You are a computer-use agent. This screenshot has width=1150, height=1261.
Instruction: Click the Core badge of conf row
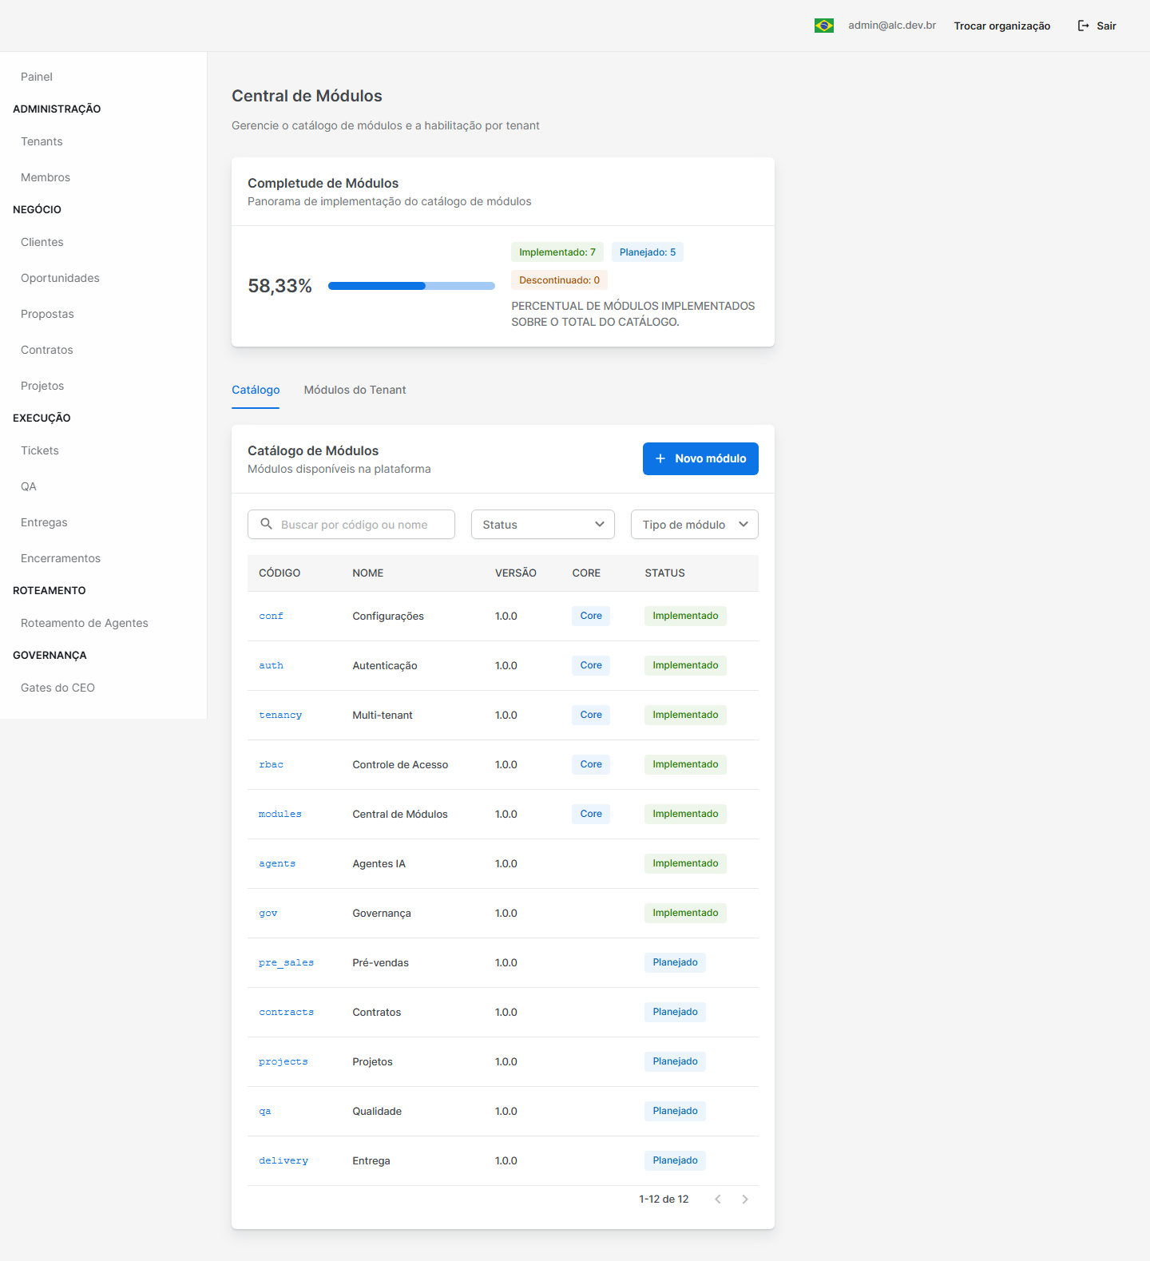[591, 616]
